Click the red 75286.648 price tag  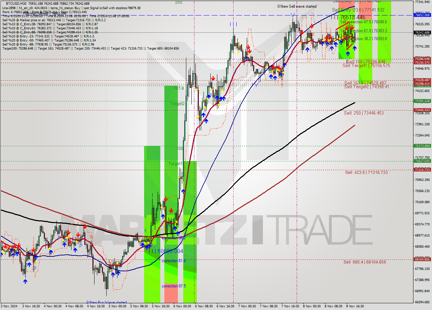click(422, 59)
